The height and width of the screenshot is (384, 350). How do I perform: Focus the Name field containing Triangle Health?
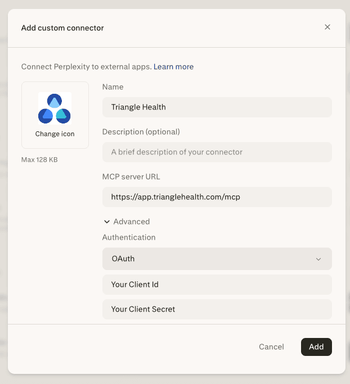217,107
